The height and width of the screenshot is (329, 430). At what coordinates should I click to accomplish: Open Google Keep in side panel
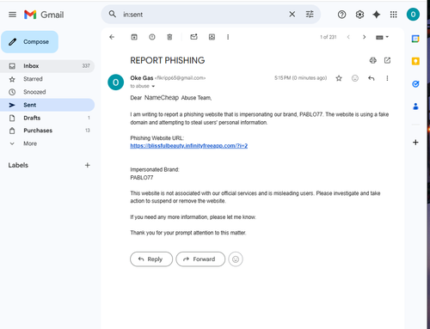pyautogui.click(x=415, y=61)
